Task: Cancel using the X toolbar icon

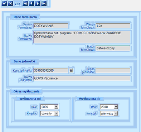Action: pos(10,4)
